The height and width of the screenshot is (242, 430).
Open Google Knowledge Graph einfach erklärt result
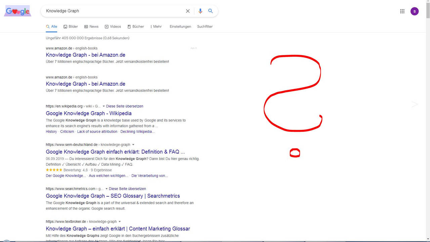[x=116, y=152]
